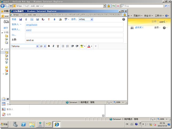Screen dimensions: 172x129
Task: Apply bulleted list formatting
Action: pyautogui.click(x=63, y=46)
